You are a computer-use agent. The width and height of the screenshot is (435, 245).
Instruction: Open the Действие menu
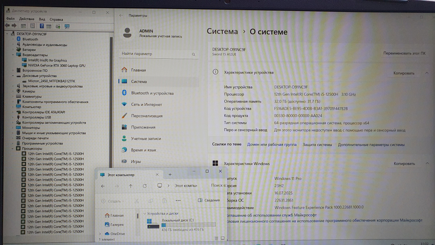tap(27, 19)
